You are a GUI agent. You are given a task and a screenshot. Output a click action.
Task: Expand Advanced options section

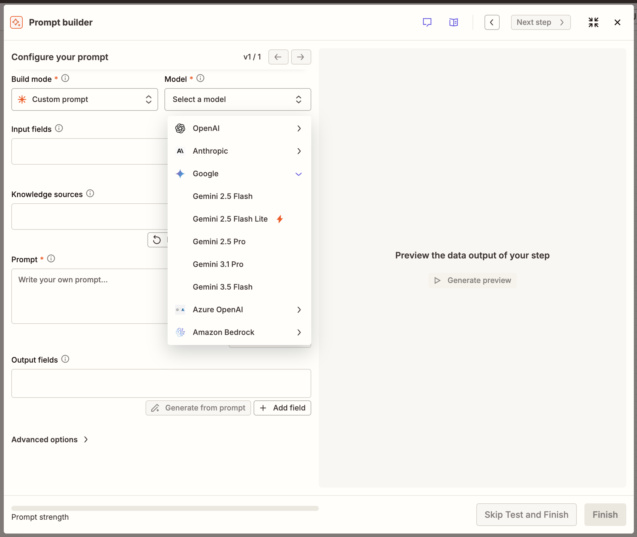(x=50, y=439)
